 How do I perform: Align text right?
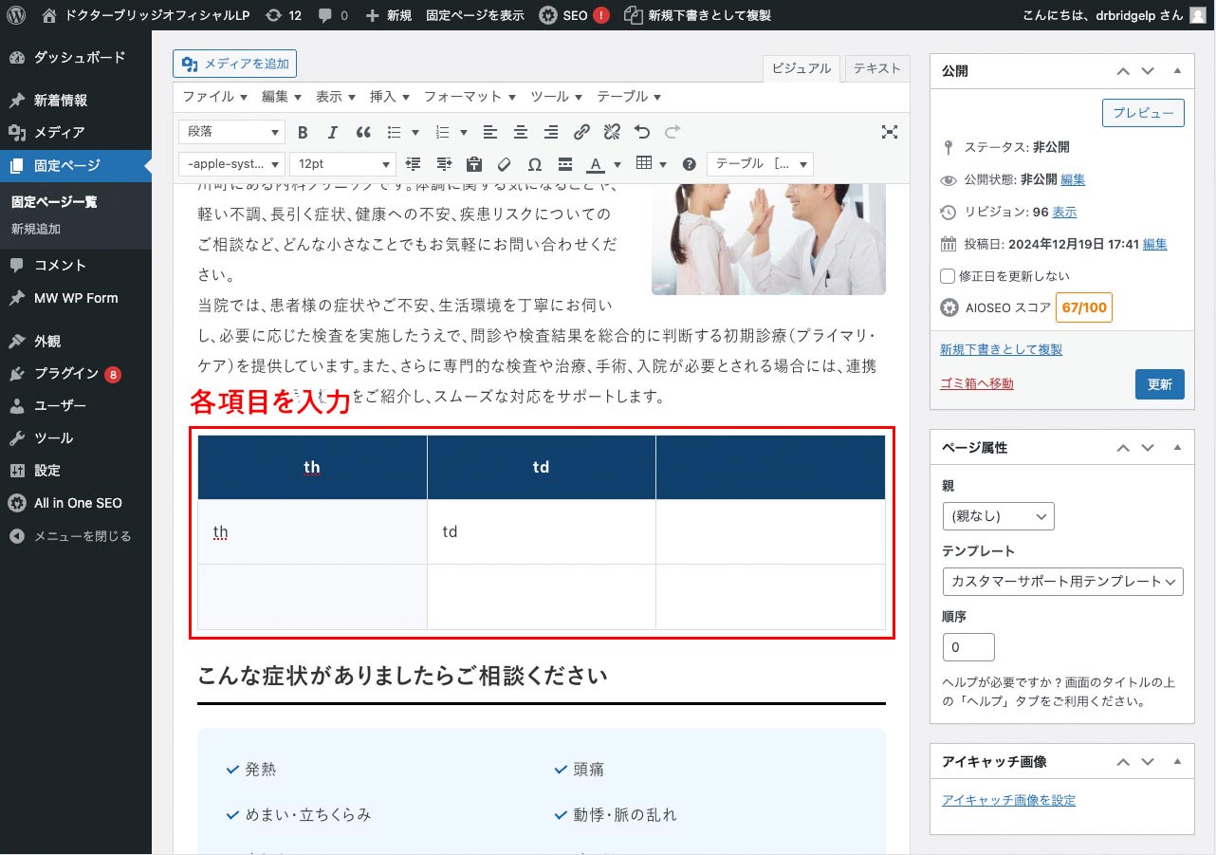click(x=551, y=133)
